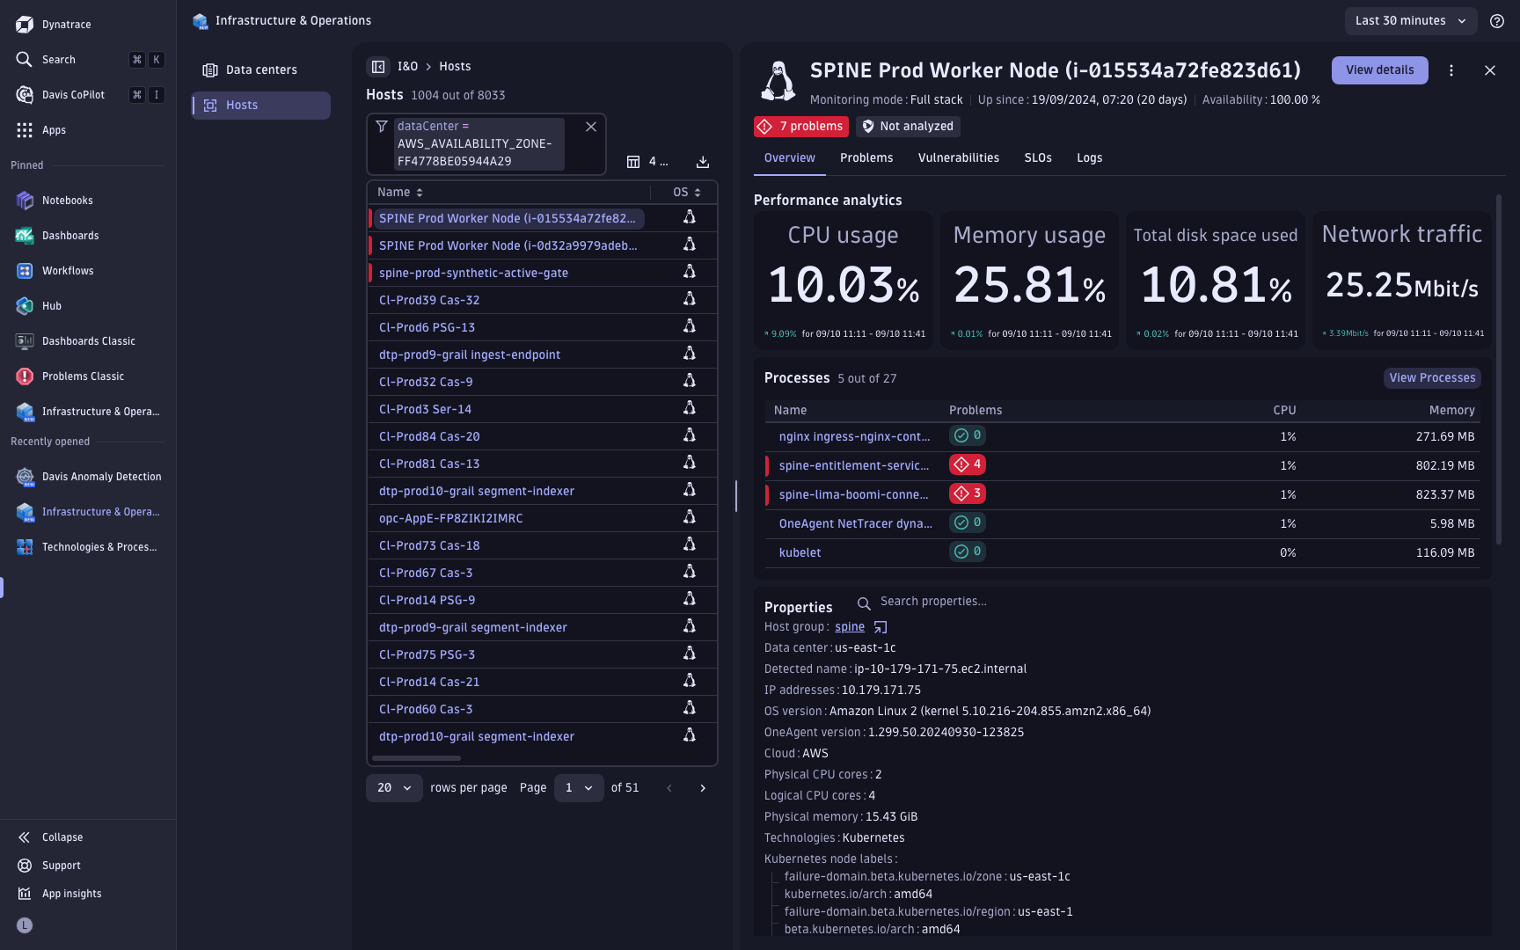Open the Dynatrace logo home

(25, 25)
